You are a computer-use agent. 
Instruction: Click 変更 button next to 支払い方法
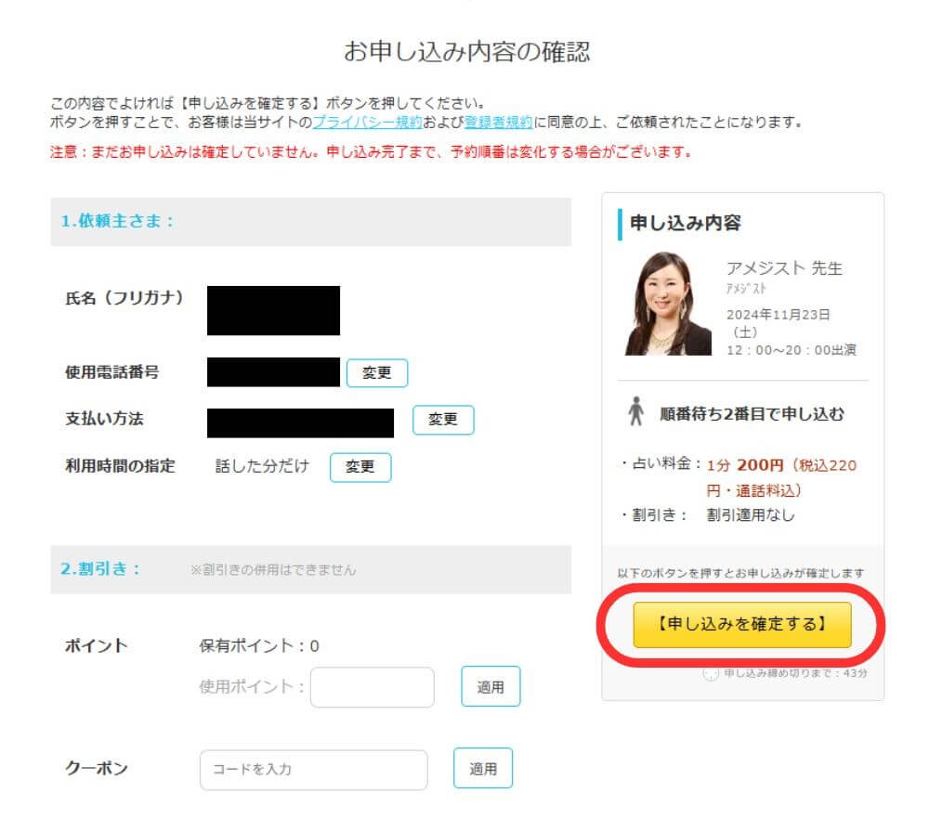tap(443, 420)
